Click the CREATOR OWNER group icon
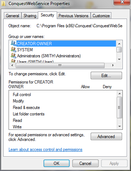 click(13, 43)
